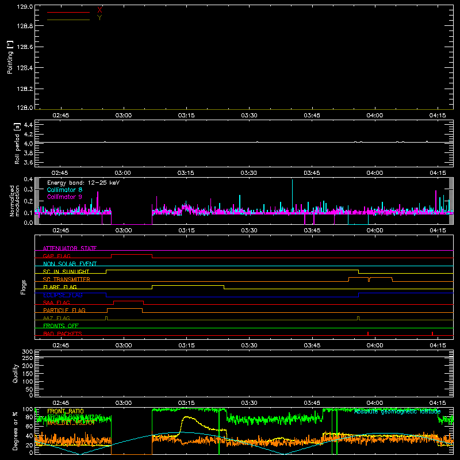Click the 02:45 label under Flags panel

tap(61, 346)
